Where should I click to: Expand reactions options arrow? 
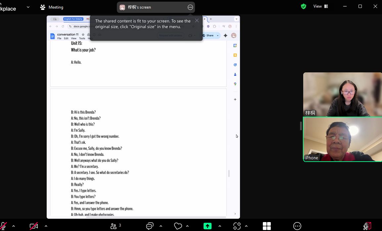pyautogui.click(x=187, y=226)
